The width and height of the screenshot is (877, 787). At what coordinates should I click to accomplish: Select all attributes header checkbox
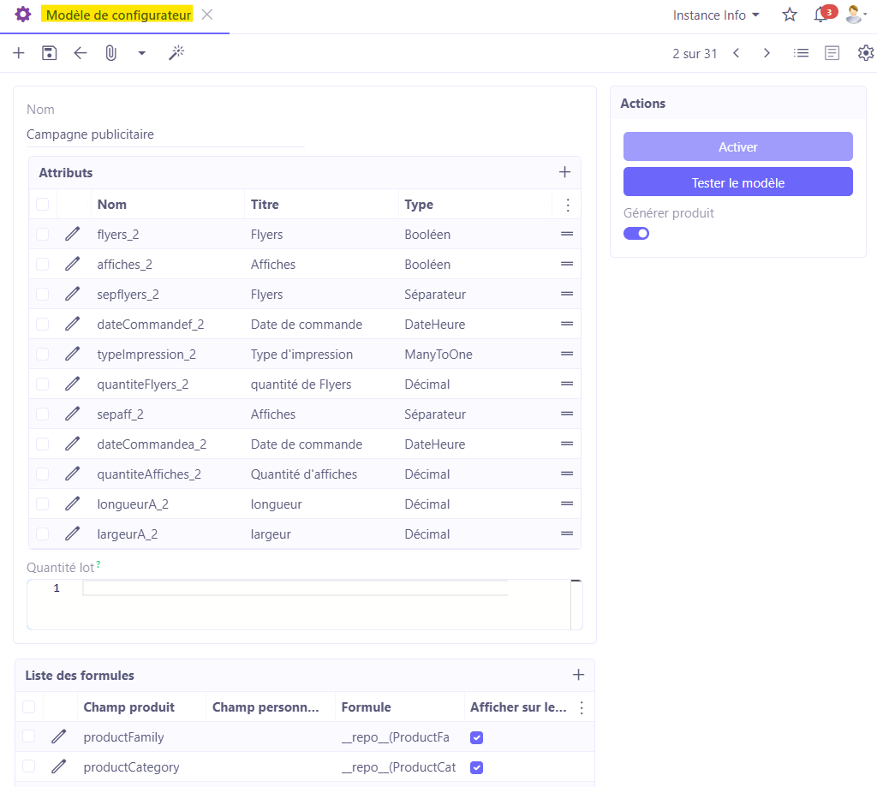(x=43, y=204)
